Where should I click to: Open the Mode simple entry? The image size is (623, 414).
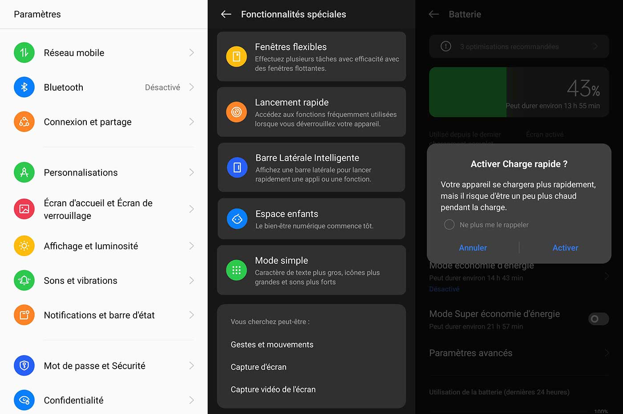coord(311,270)
